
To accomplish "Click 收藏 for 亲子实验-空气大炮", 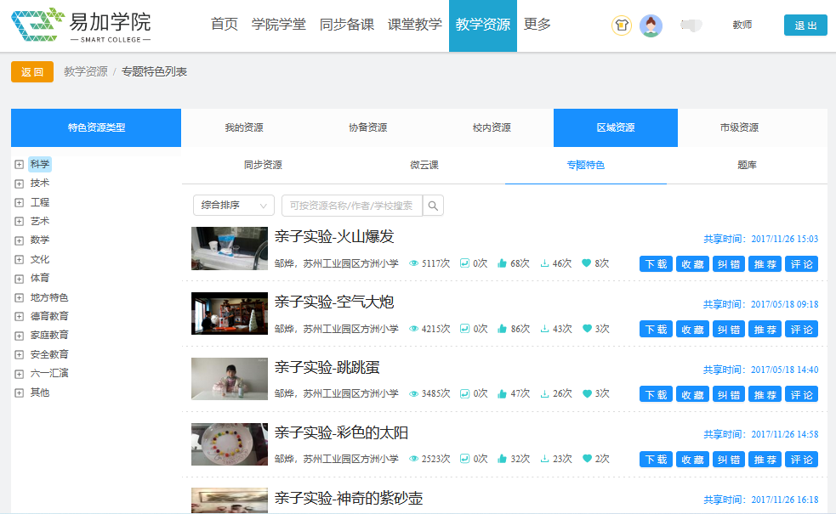I will point(692,329).
